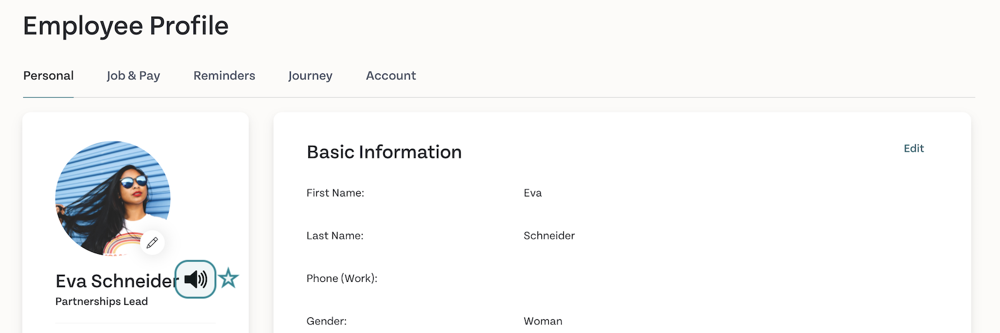
Task: Select the Account tab
Action: click(391, 75)
